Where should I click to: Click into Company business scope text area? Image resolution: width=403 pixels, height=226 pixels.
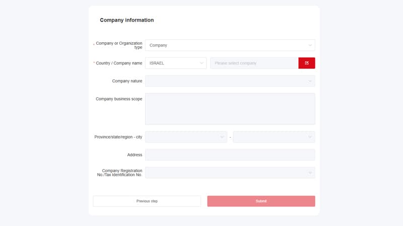[x=230, y=109]
